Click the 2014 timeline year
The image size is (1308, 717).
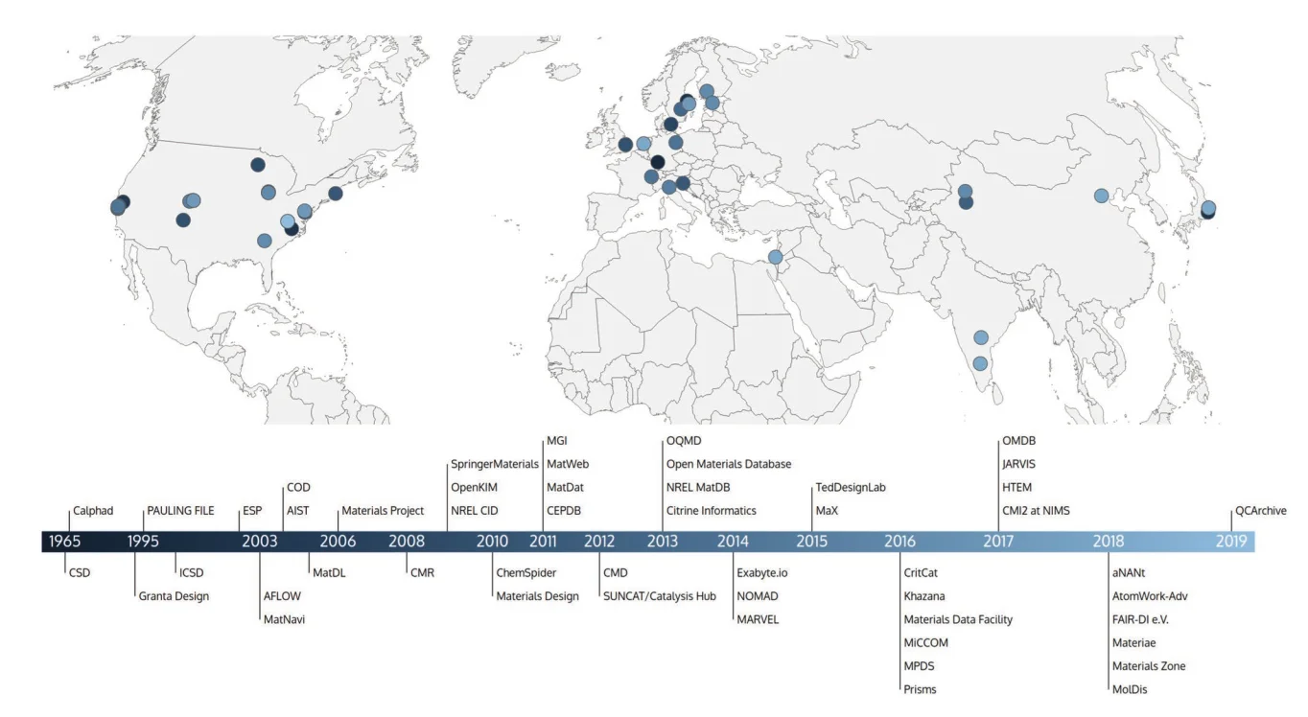click(734, 542)
